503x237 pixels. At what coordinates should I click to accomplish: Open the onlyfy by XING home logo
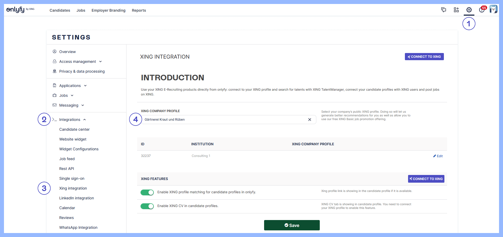tap(20, 10)
